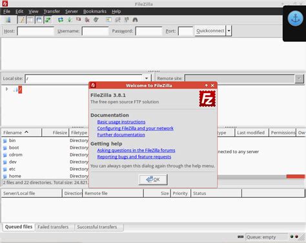Switch to the Successful transfers tab
Screen dimensions: 306x243
click(x=97, y=227)
